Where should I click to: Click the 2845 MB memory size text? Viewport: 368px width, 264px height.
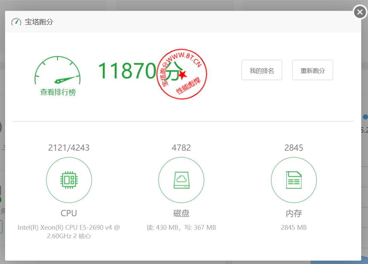(294, 227)
